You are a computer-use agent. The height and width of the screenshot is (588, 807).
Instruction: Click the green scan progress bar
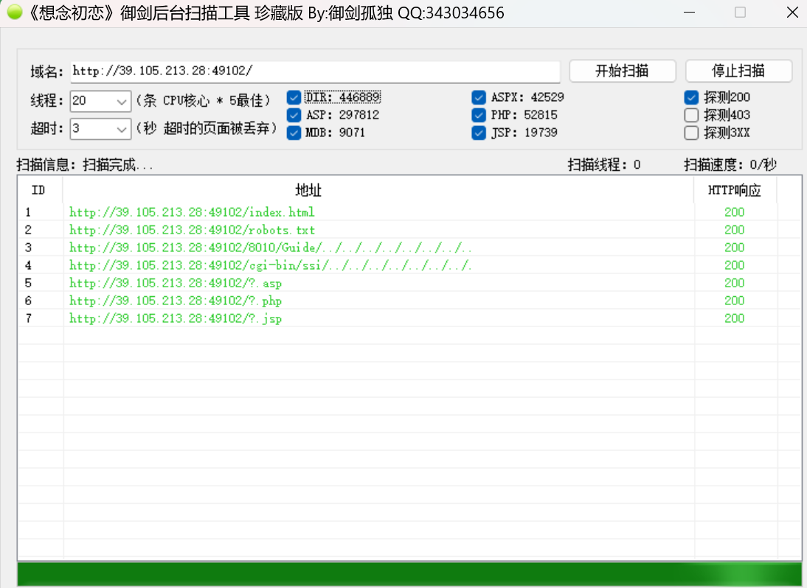click(x=409, y=574)
